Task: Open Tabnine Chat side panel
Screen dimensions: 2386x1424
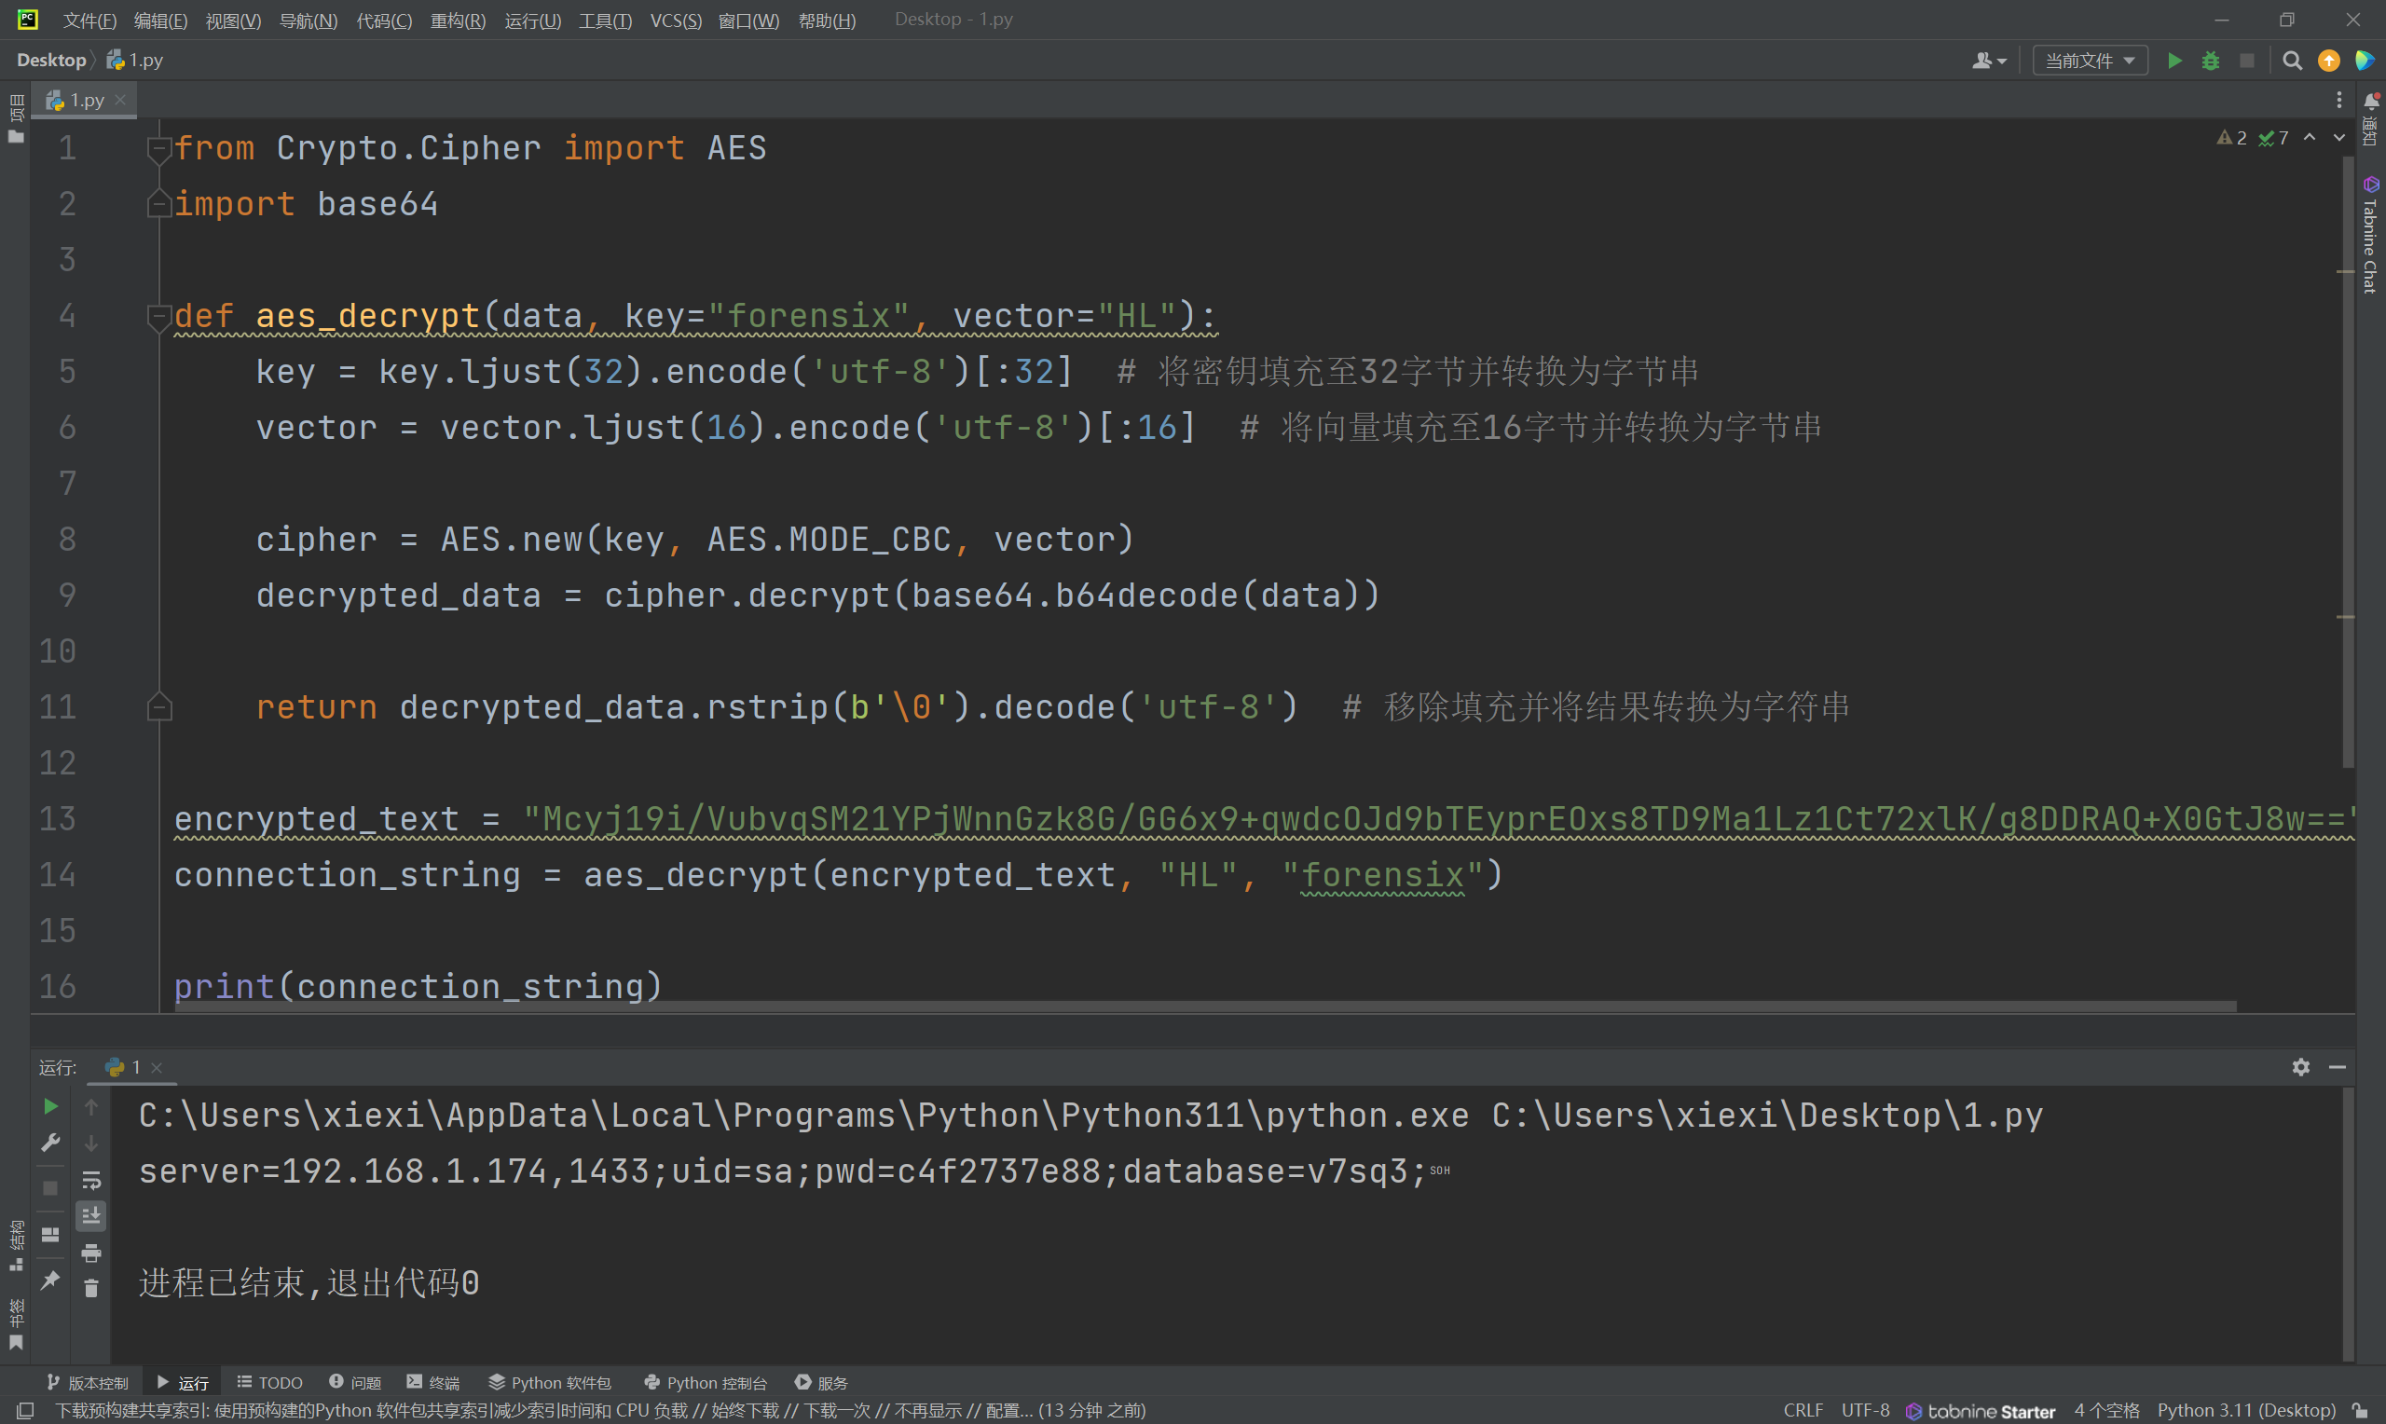Action: [2371, 236]
